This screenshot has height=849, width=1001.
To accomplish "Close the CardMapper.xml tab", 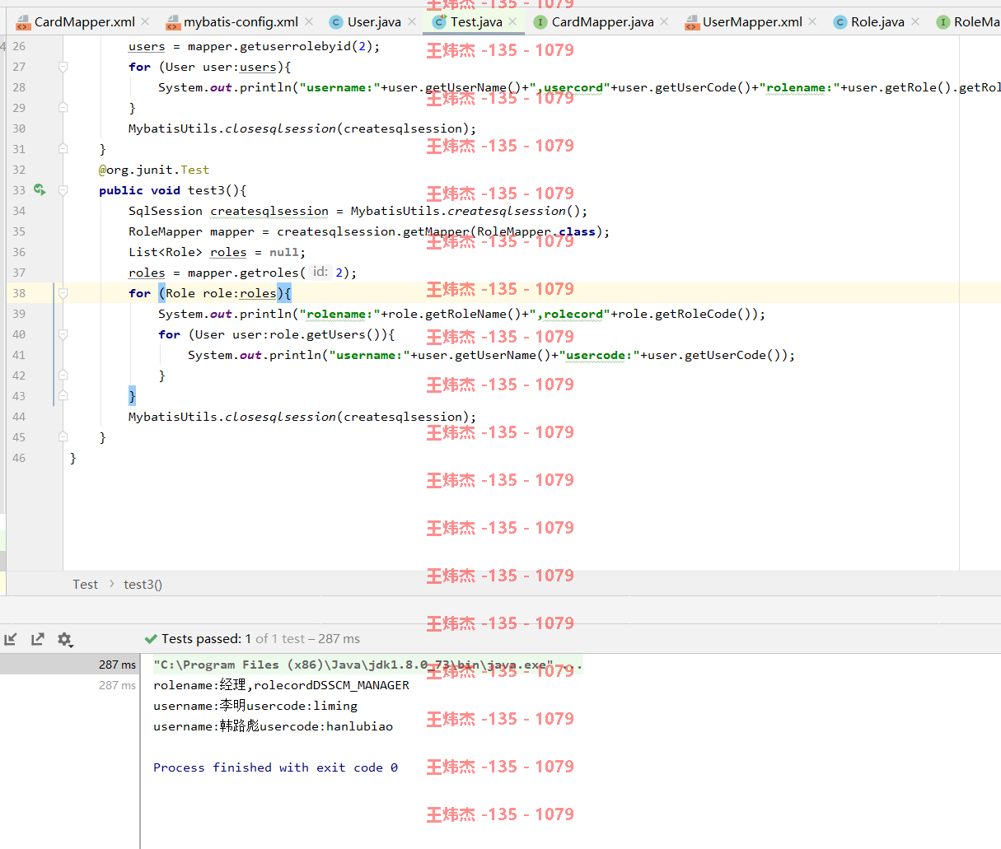I will tap(145, 21).
